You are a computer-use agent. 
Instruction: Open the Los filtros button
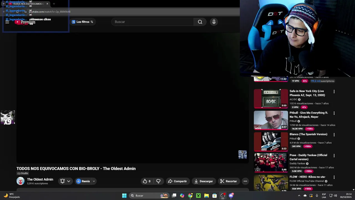point(83,22)
